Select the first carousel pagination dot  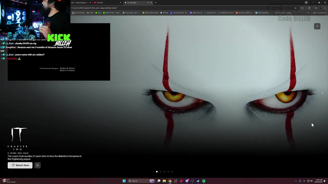click(157, 172)
